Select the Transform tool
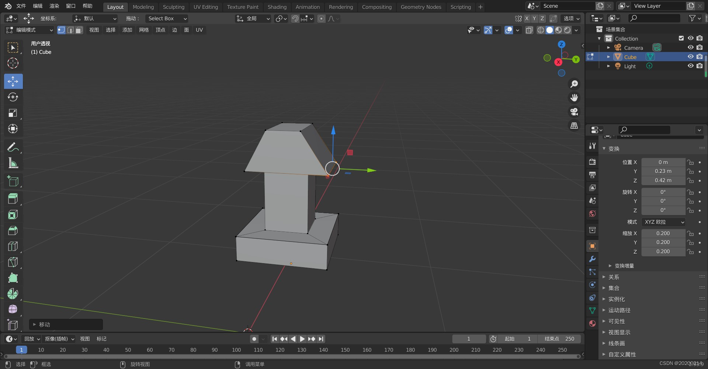Screen dimensions: 708x369 pos(13,129)
